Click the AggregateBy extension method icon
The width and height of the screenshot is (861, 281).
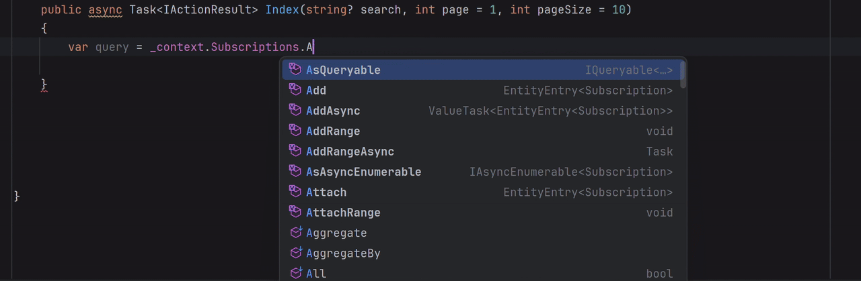pos(295,253)
